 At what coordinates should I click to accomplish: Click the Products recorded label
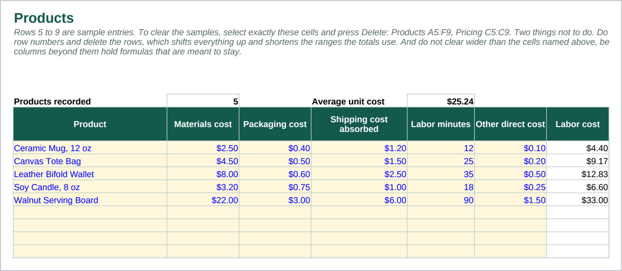point(52,102)
